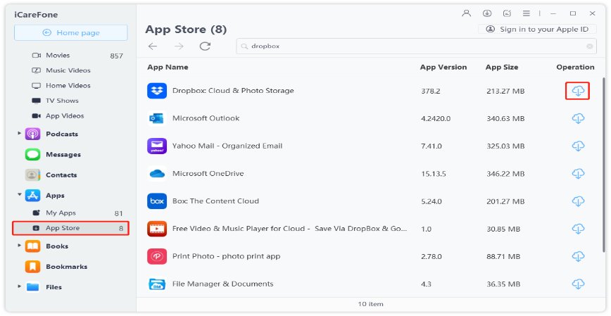
Task: Select 'Microsoft OneDrive' app name text
Action: click(x=208, y=173)
